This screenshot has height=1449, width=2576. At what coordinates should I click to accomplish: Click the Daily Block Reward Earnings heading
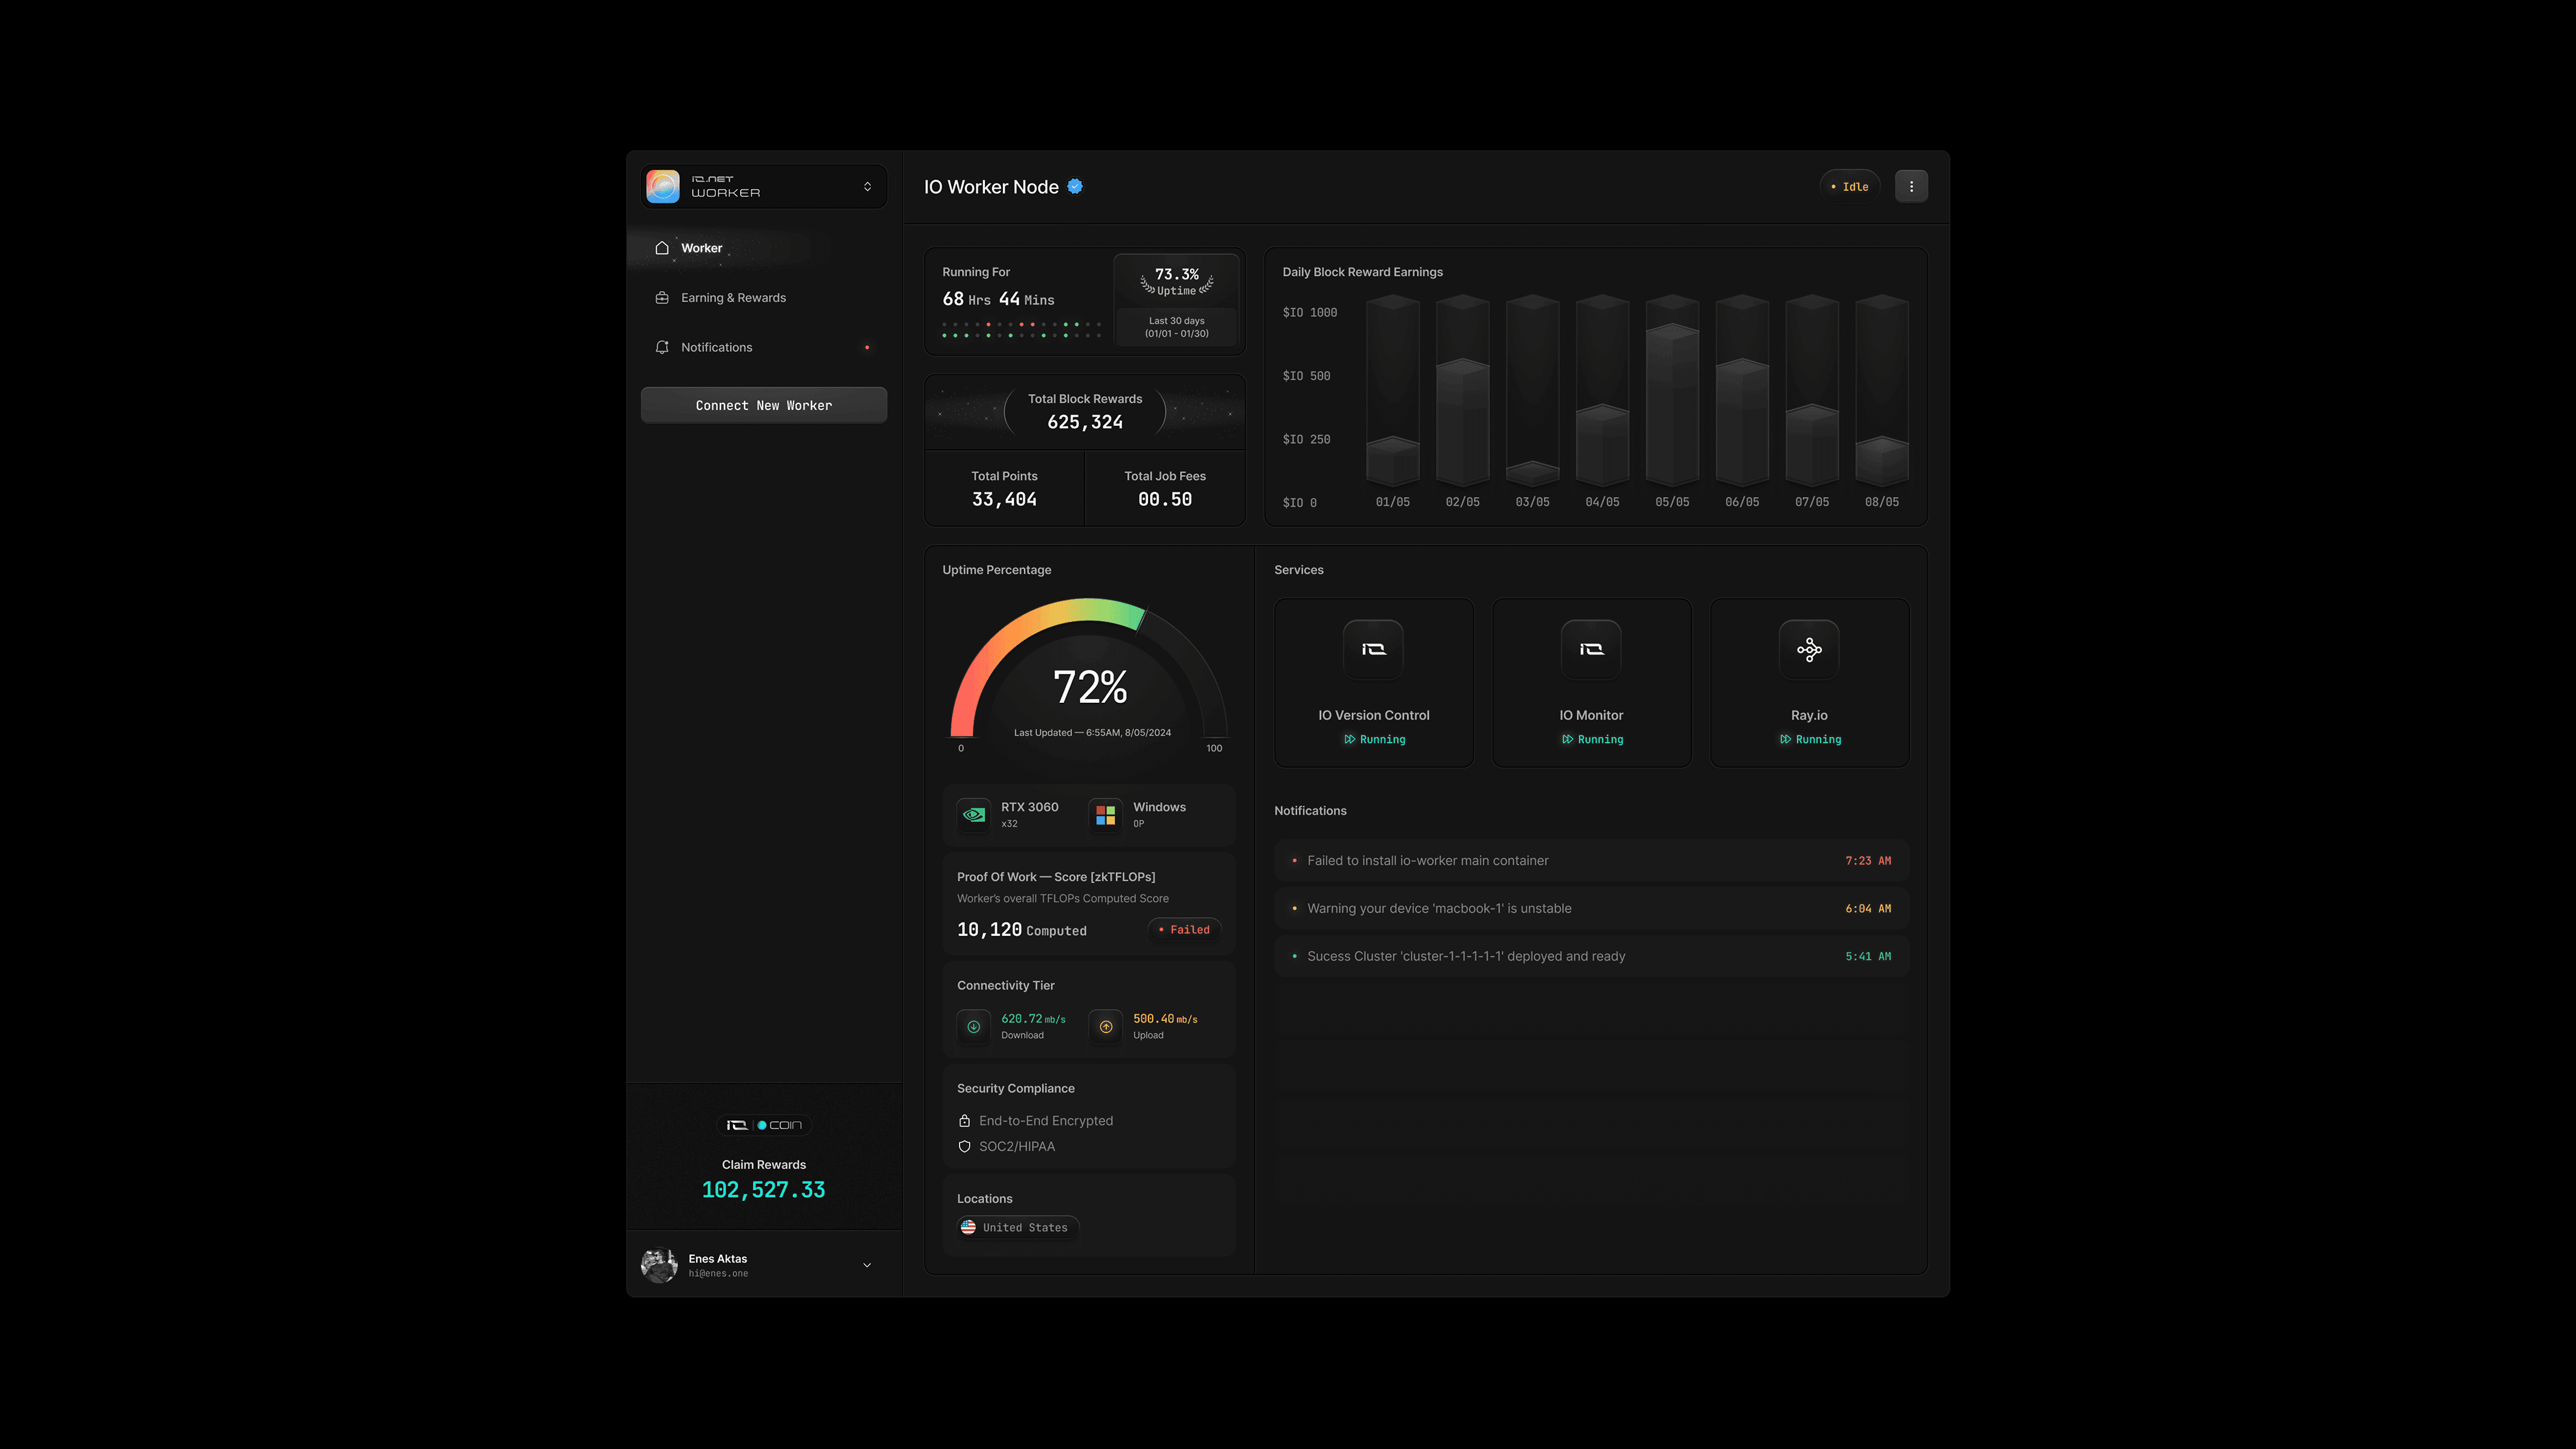[x=1363, y=272]
